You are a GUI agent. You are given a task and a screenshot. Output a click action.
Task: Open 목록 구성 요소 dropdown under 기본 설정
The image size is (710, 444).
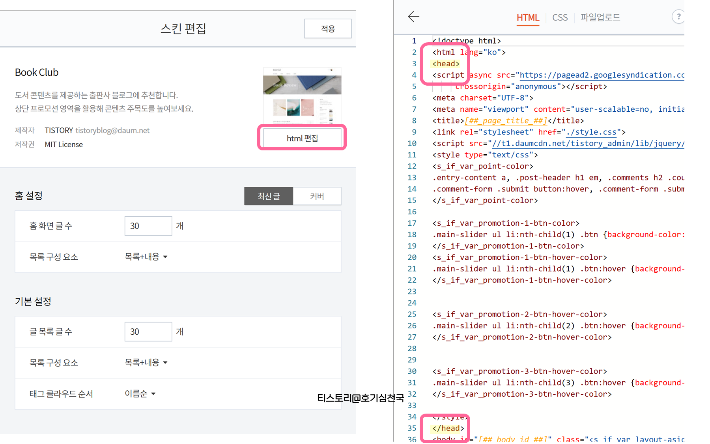[x=146, y=363]
